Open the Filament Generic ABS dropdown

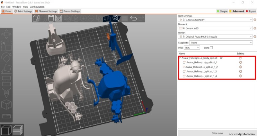click(x=215, y=28)
